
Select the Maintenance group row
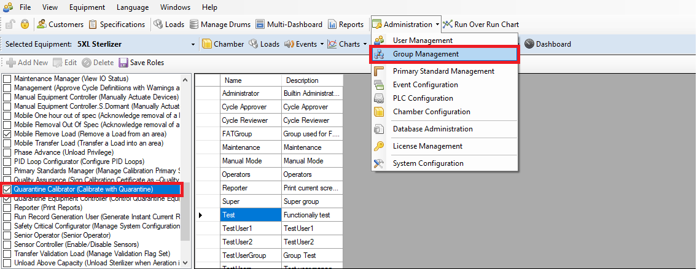coord(241,147)
